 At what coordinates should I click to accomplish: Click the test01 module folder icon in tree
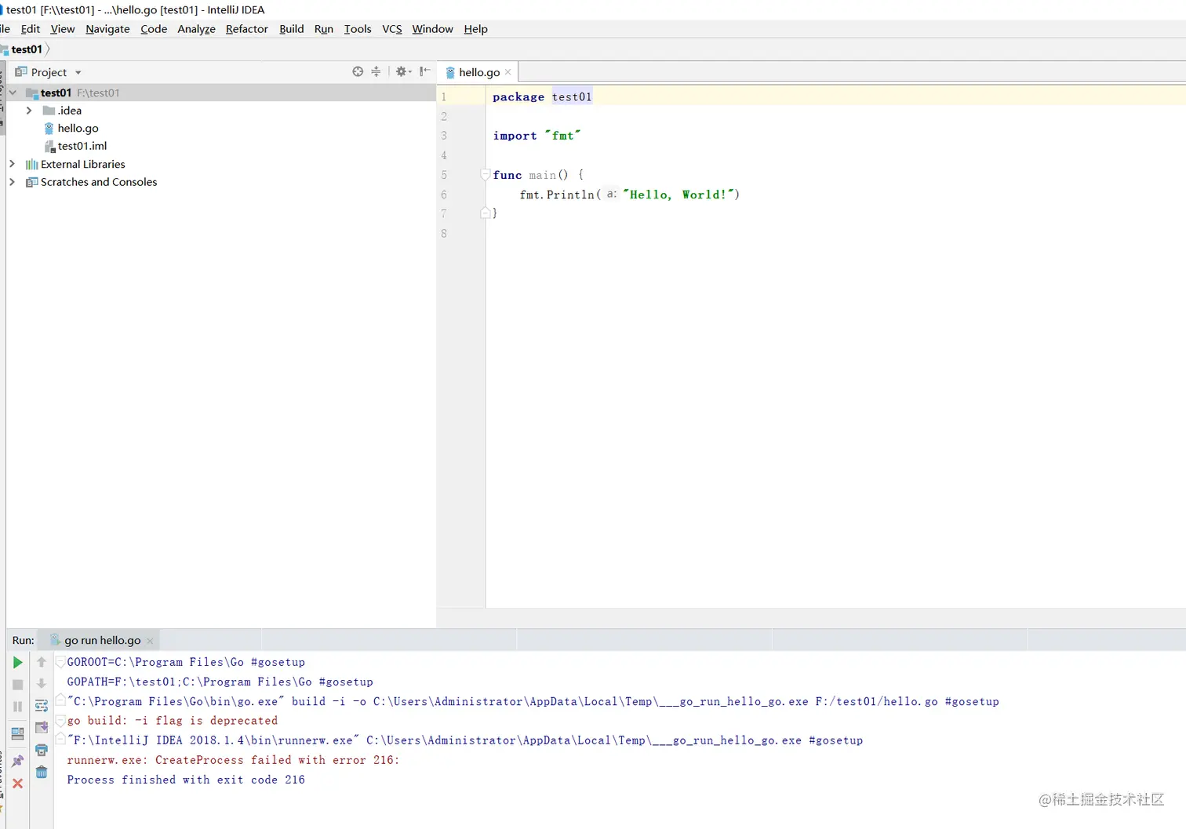click(x=32, y=93)
